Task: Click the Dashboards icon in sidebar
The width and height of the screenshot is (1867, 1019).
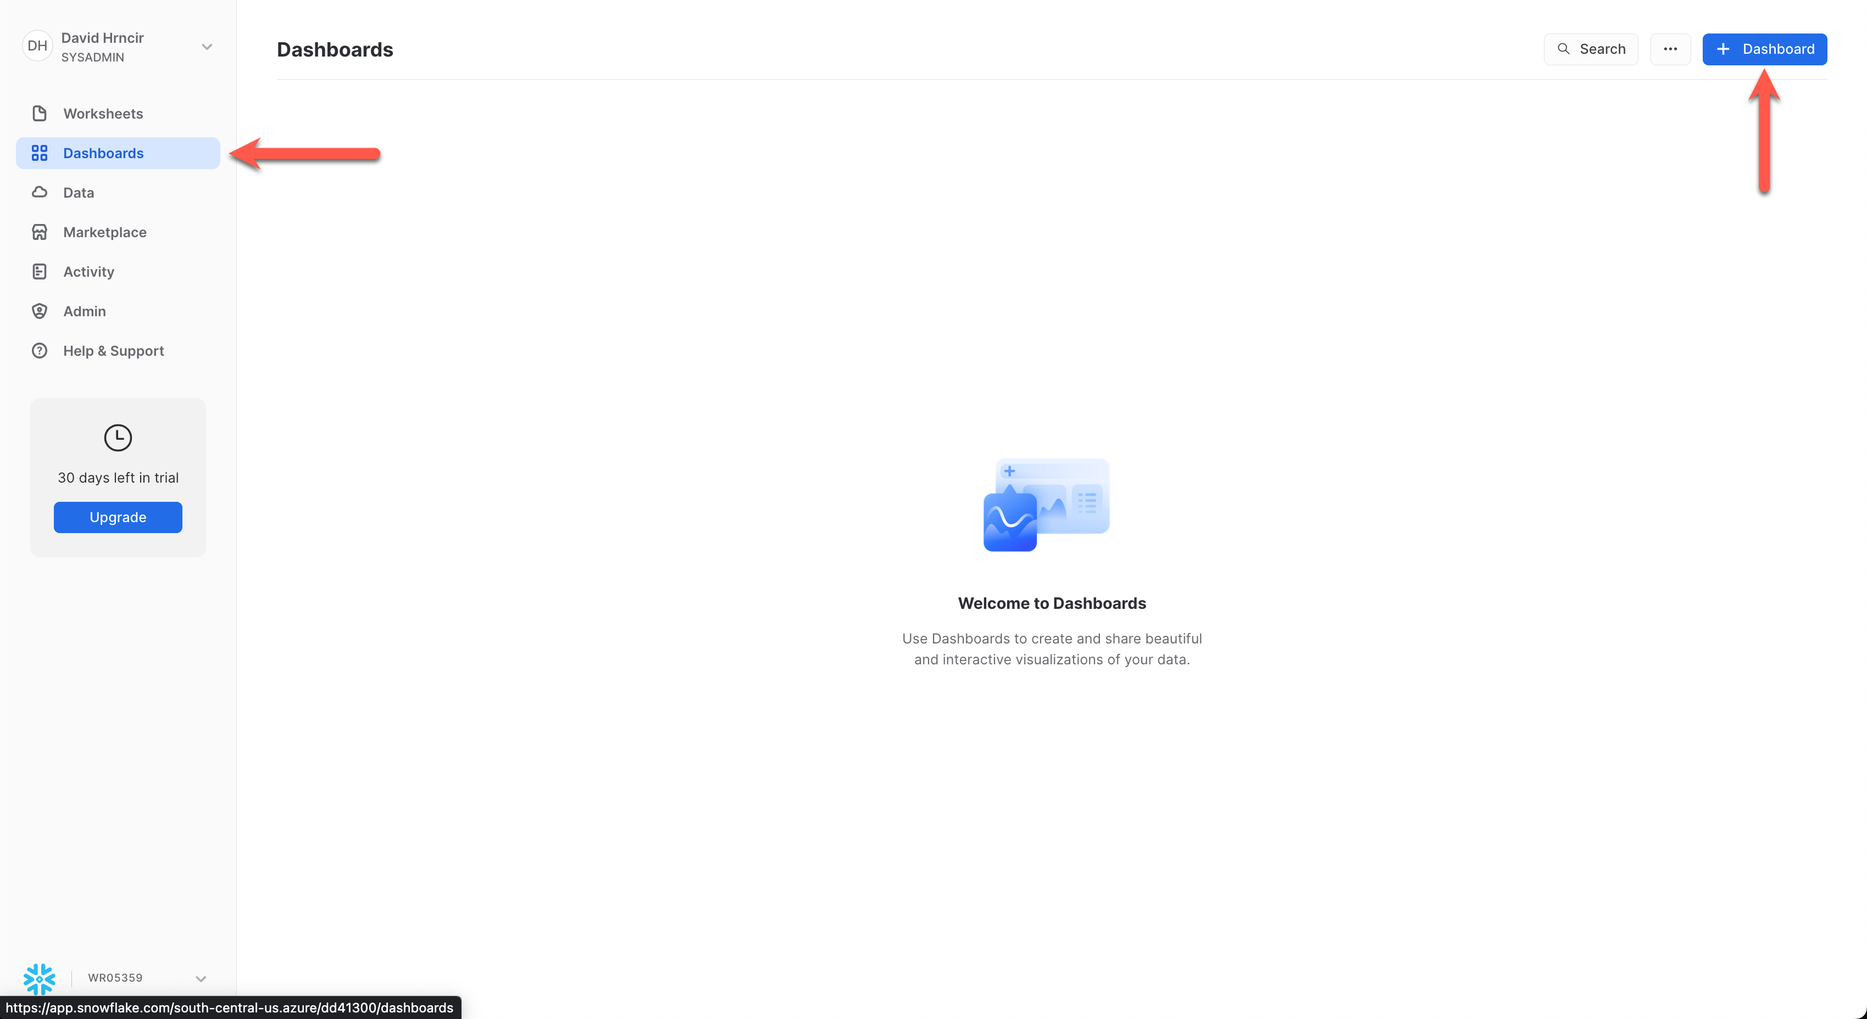Action: pos(39,153)
